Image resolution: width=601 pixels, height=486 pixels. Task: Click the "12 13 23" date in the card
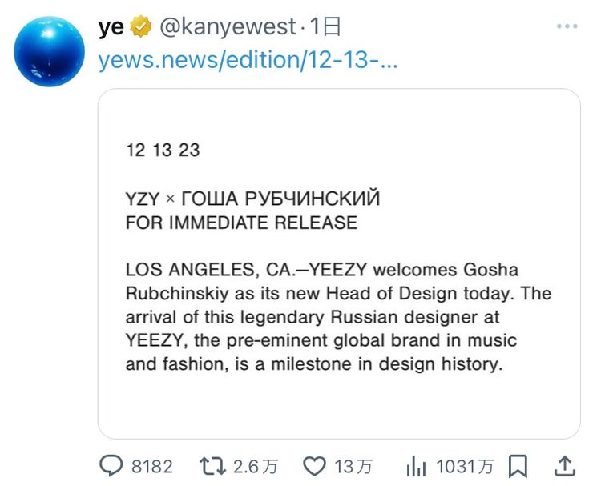tap(163, 151)
